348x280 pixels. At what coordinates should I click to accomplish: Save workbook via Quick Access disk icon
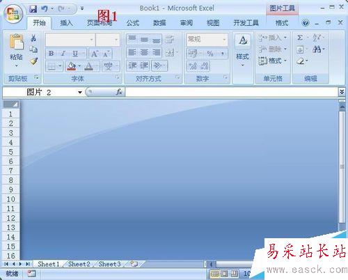pos(33,9)
